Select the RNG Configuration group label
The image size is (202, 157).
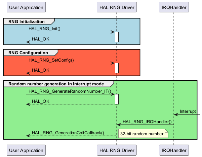click(x=28, y=53)
